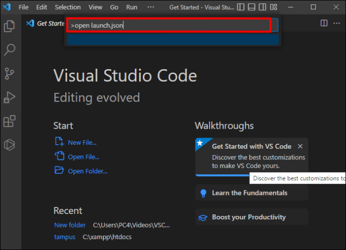Toggle Secondary Side Bar layout icon
The image size is (346, 250).
[x=262, y=7]
